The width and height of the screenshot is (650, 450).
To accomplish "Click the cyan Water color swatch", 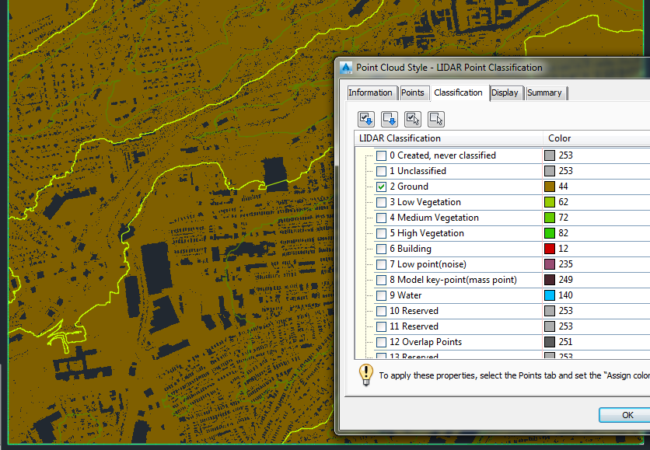I will (x=549, y=295).
